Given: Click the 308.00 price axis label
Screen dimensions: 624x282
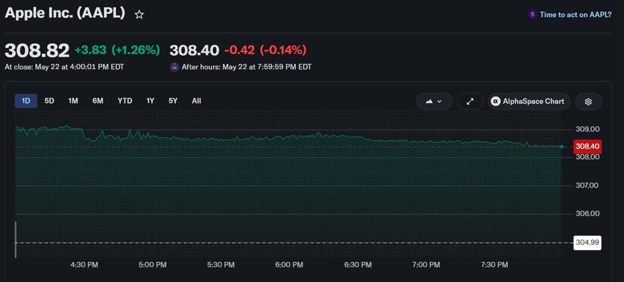Looking at the screenshot, I should (x=588, y=157).
